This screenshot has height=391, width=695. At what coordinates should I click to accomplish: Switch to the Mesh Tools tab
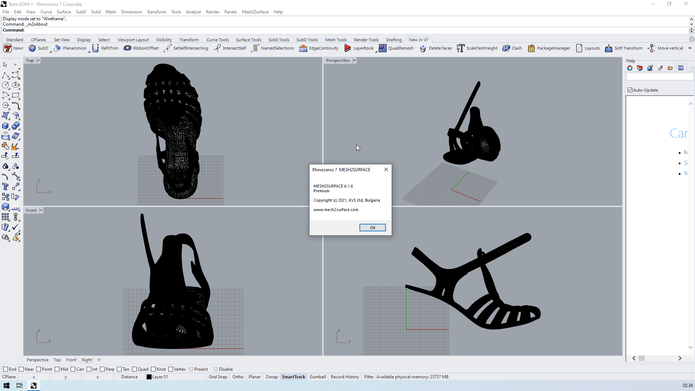pos(336,40)
